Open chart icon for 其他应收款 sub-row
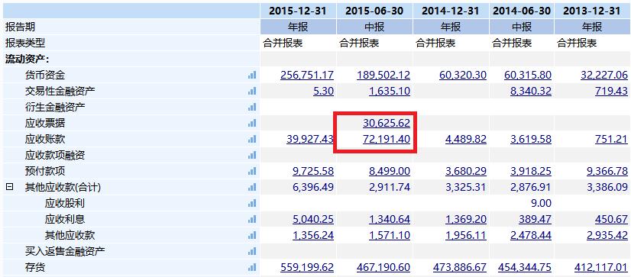 tap(252, 236)
